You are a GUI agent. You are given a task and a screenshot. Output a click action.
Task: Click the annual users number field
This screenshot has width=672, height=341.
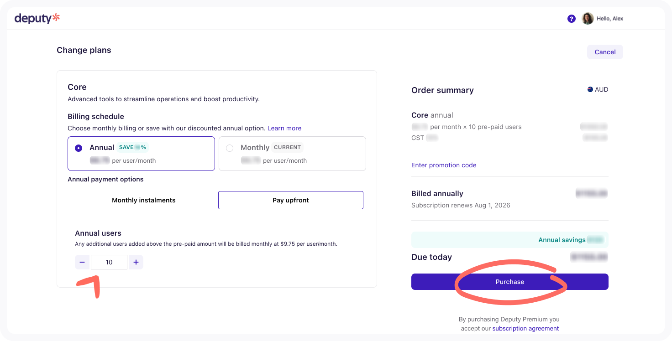(x=109, y=262)
